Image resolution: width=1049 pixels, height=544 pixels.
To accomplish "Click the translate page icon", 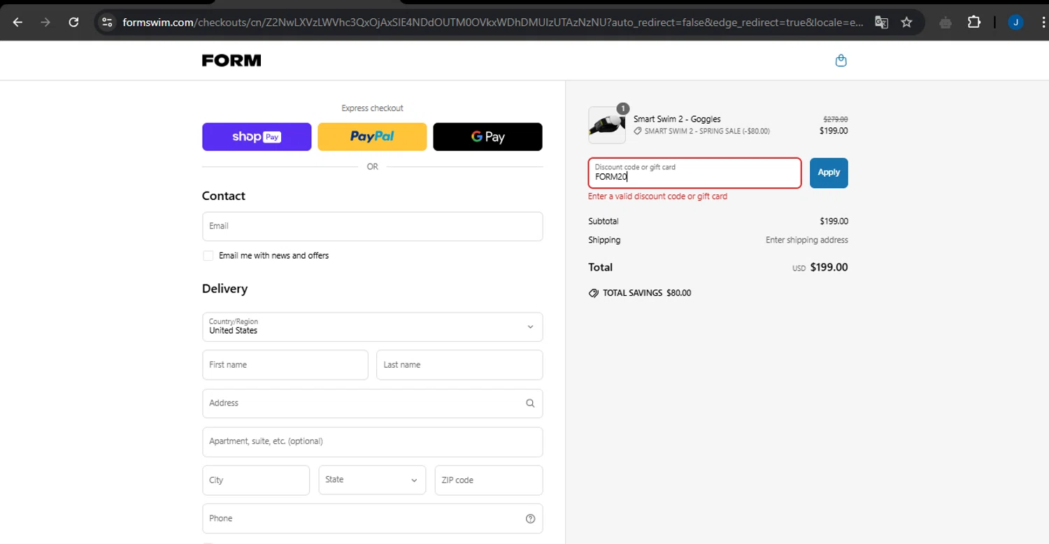I will (x=881, y=22).
